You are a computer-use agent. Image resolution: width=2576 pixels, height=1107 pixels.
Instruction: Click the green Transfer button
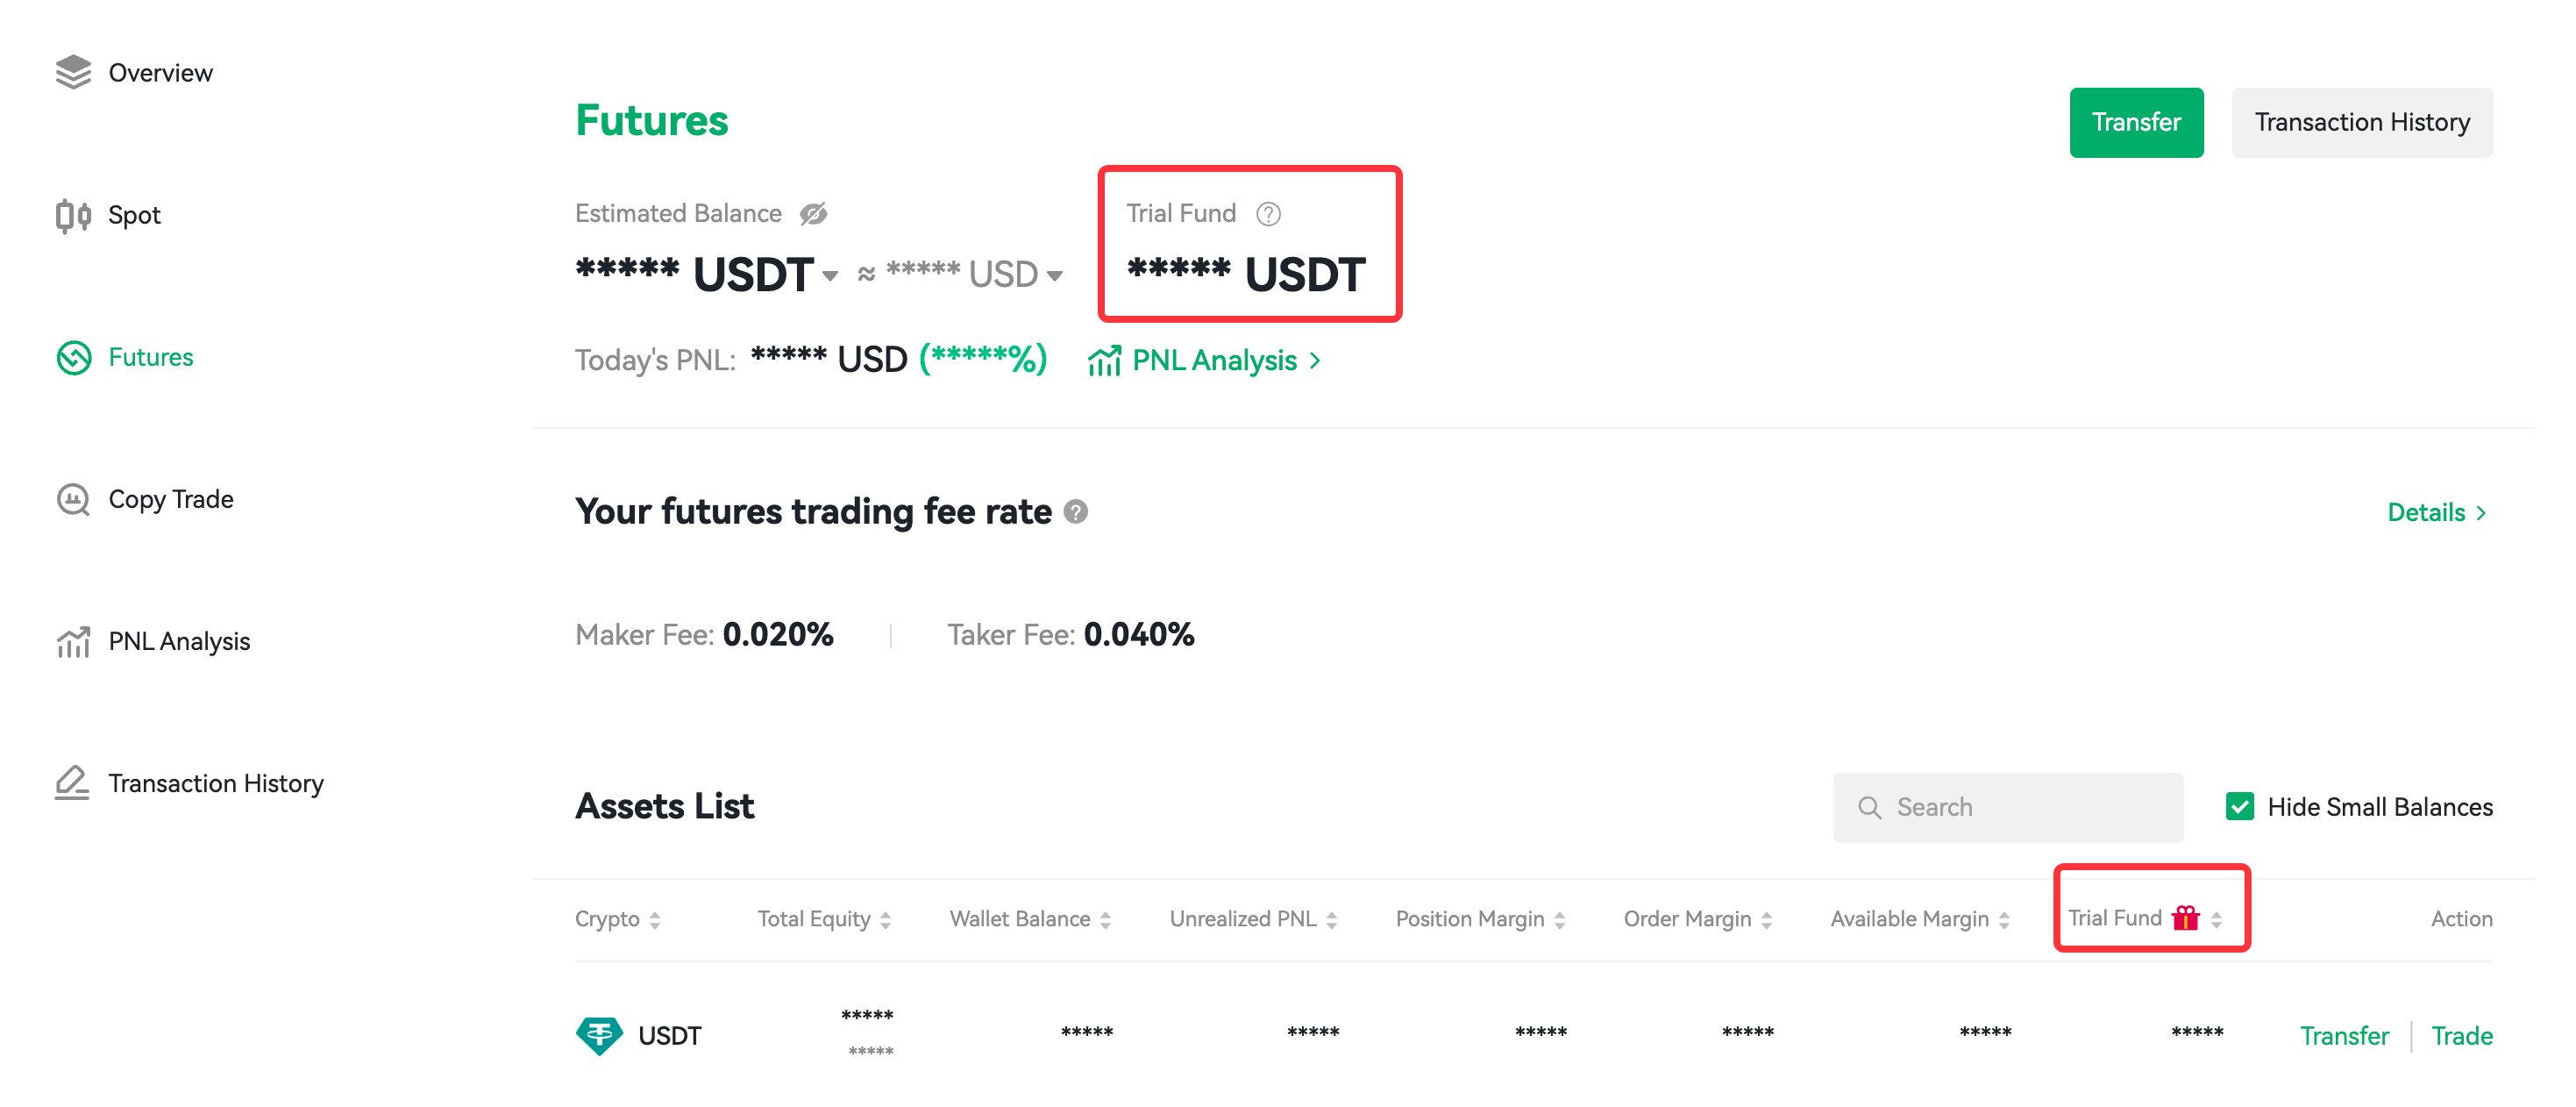tap(2136, 122)
